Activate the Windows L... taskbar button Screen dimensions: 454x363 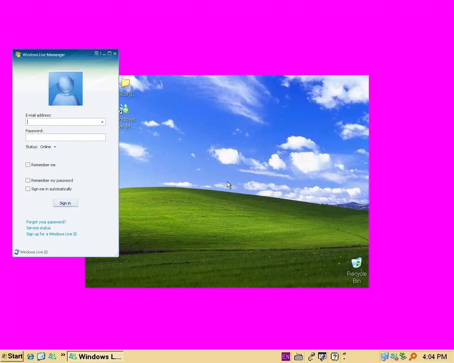pyautogui.click(x=96, y=357)
